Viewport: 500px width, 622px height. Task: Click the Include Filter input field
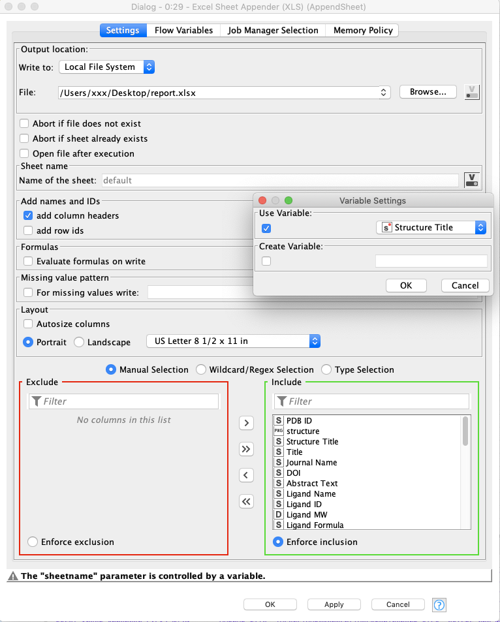pyautogui.click(x=372, y=401)
